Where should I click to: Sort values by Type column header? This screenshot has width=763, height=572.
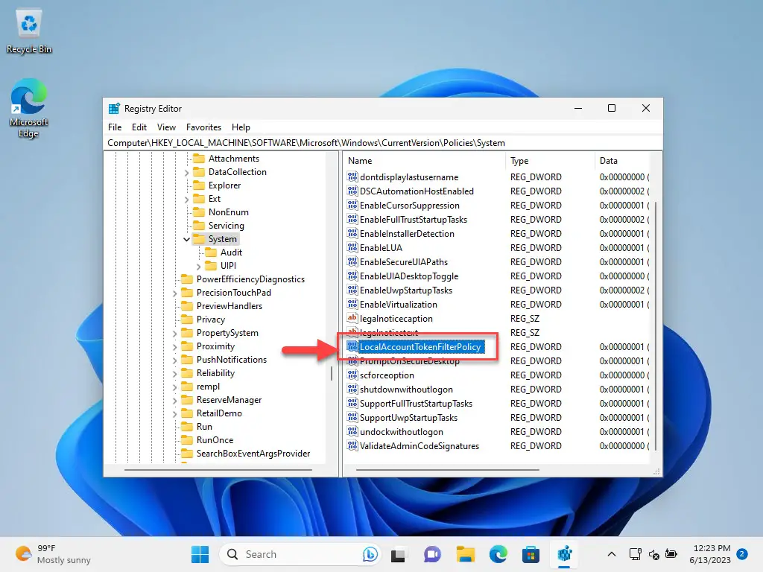point(550,161)
